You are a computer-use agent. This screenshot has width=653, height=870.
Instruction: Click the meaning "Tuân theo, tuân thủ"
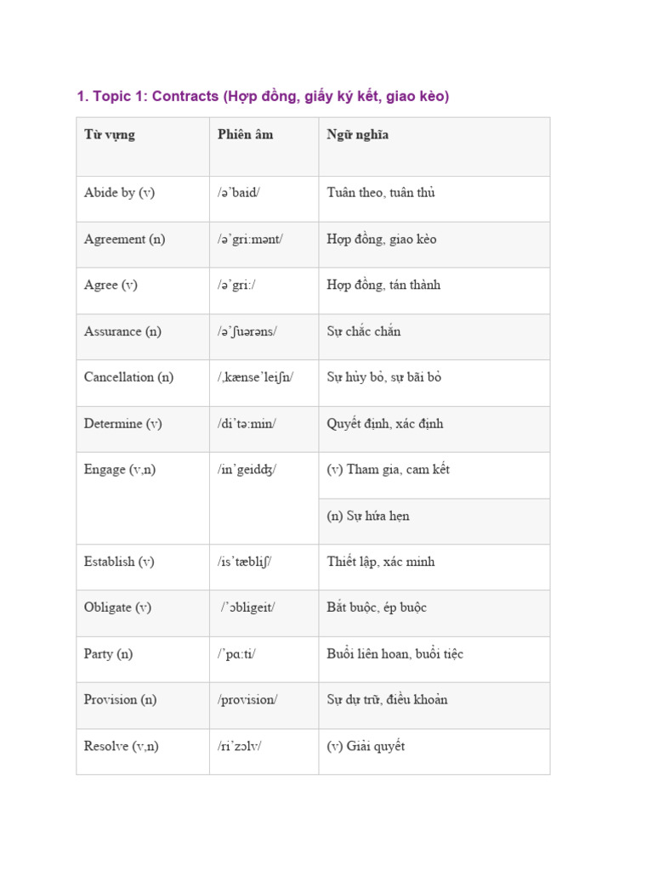tap(380, 193)
